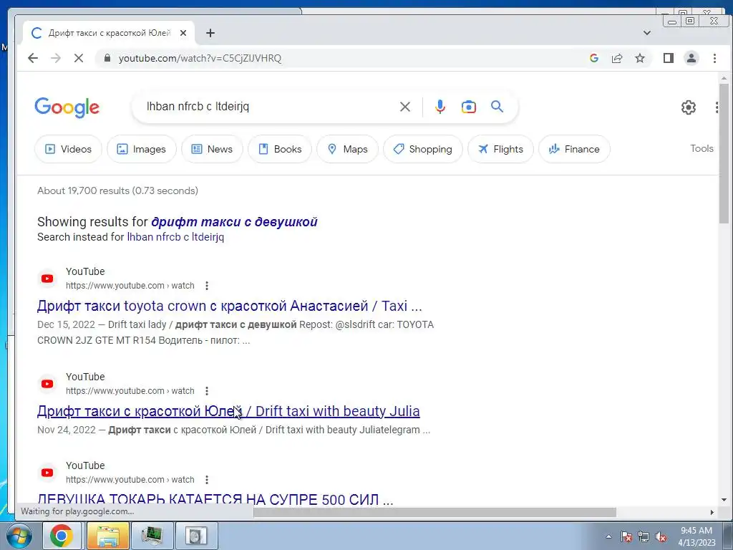733x550 pixels.
Task: Switch to Maps results filter
Action: click(347, 149)
